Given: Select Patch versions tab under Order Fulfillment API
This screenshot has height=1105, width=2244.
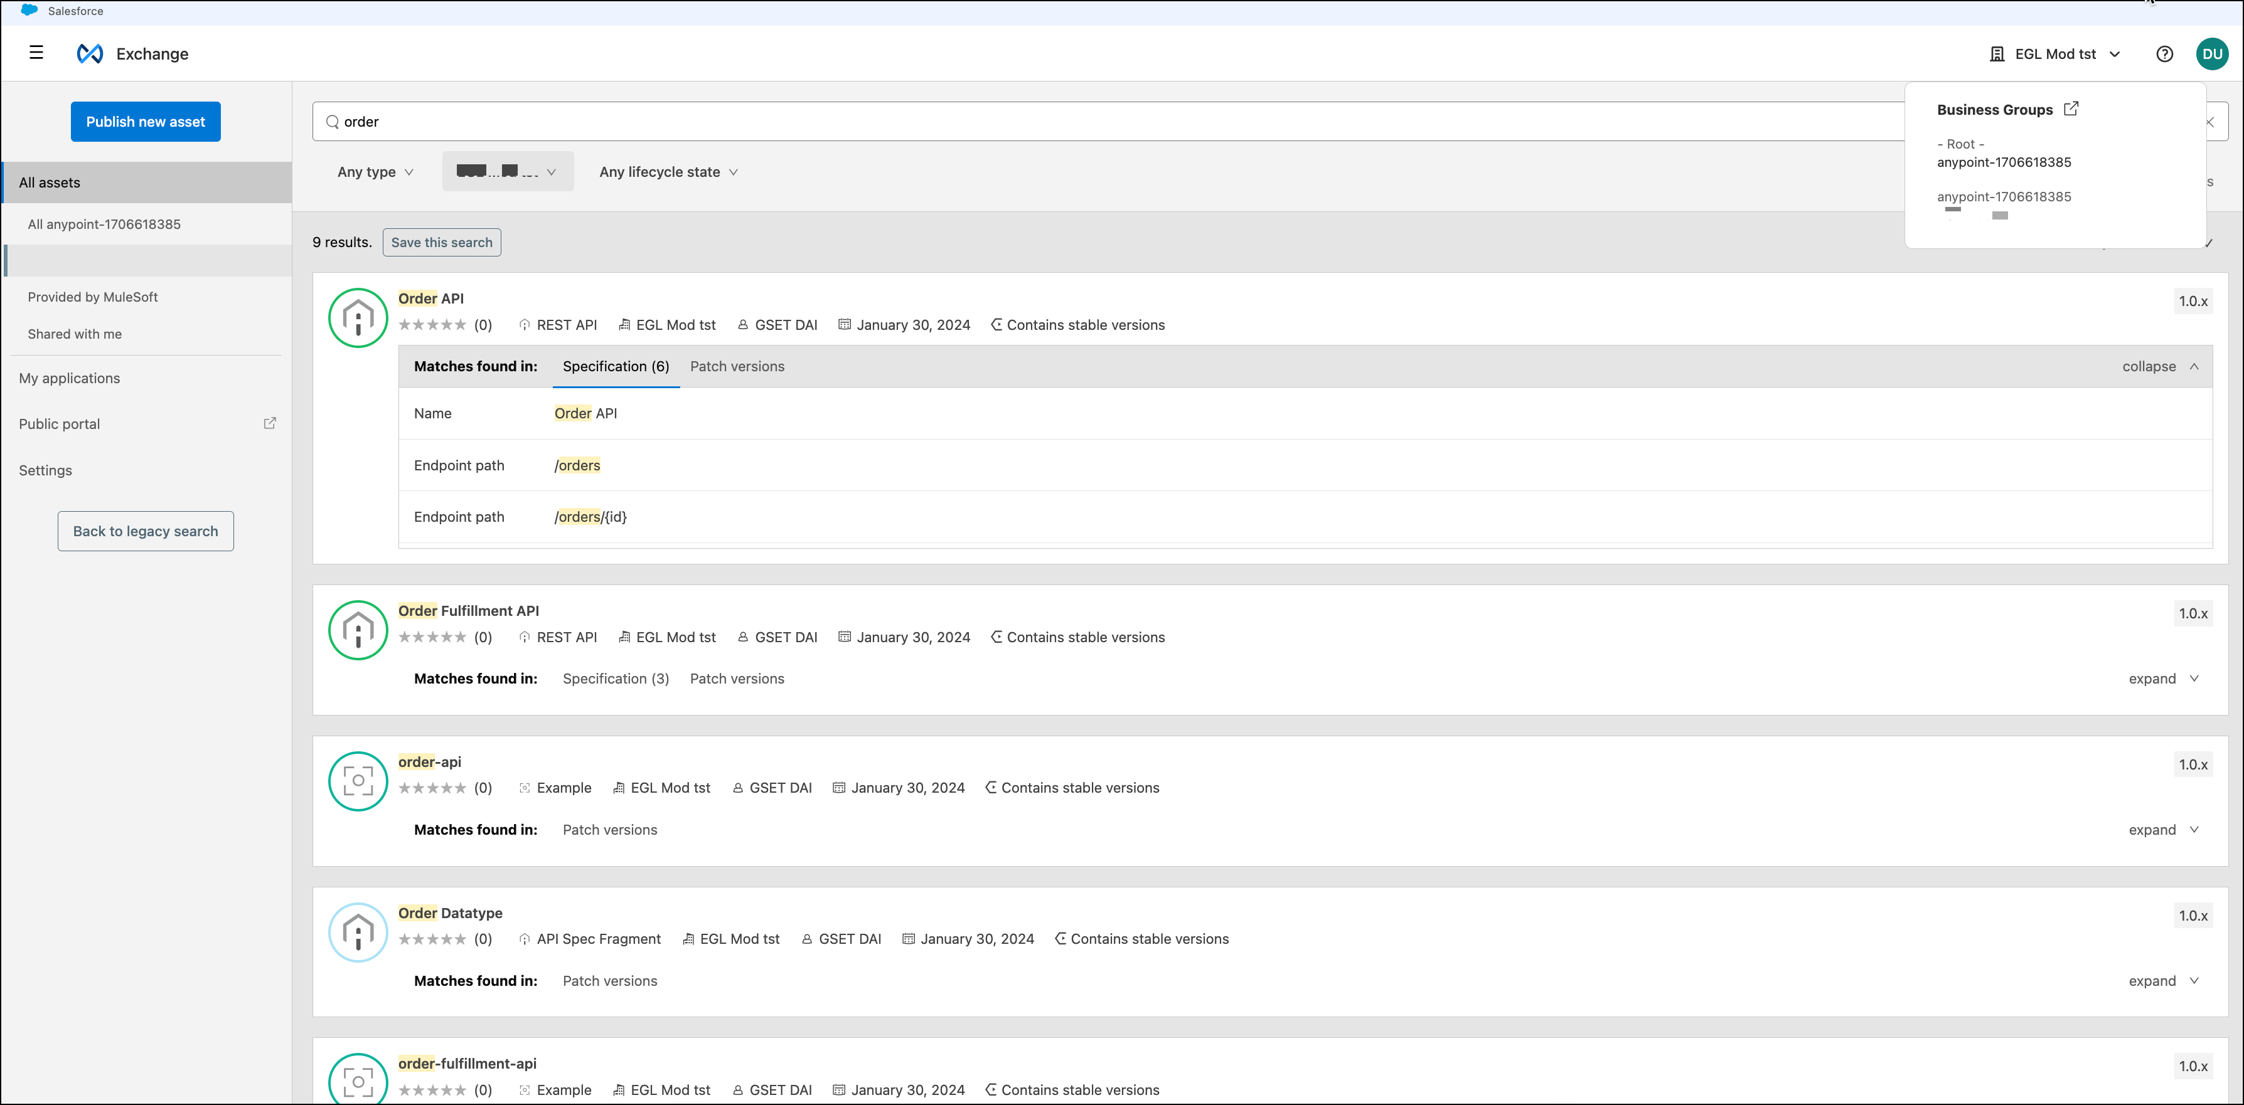Looking at the screenshot, I should point(737,679).
